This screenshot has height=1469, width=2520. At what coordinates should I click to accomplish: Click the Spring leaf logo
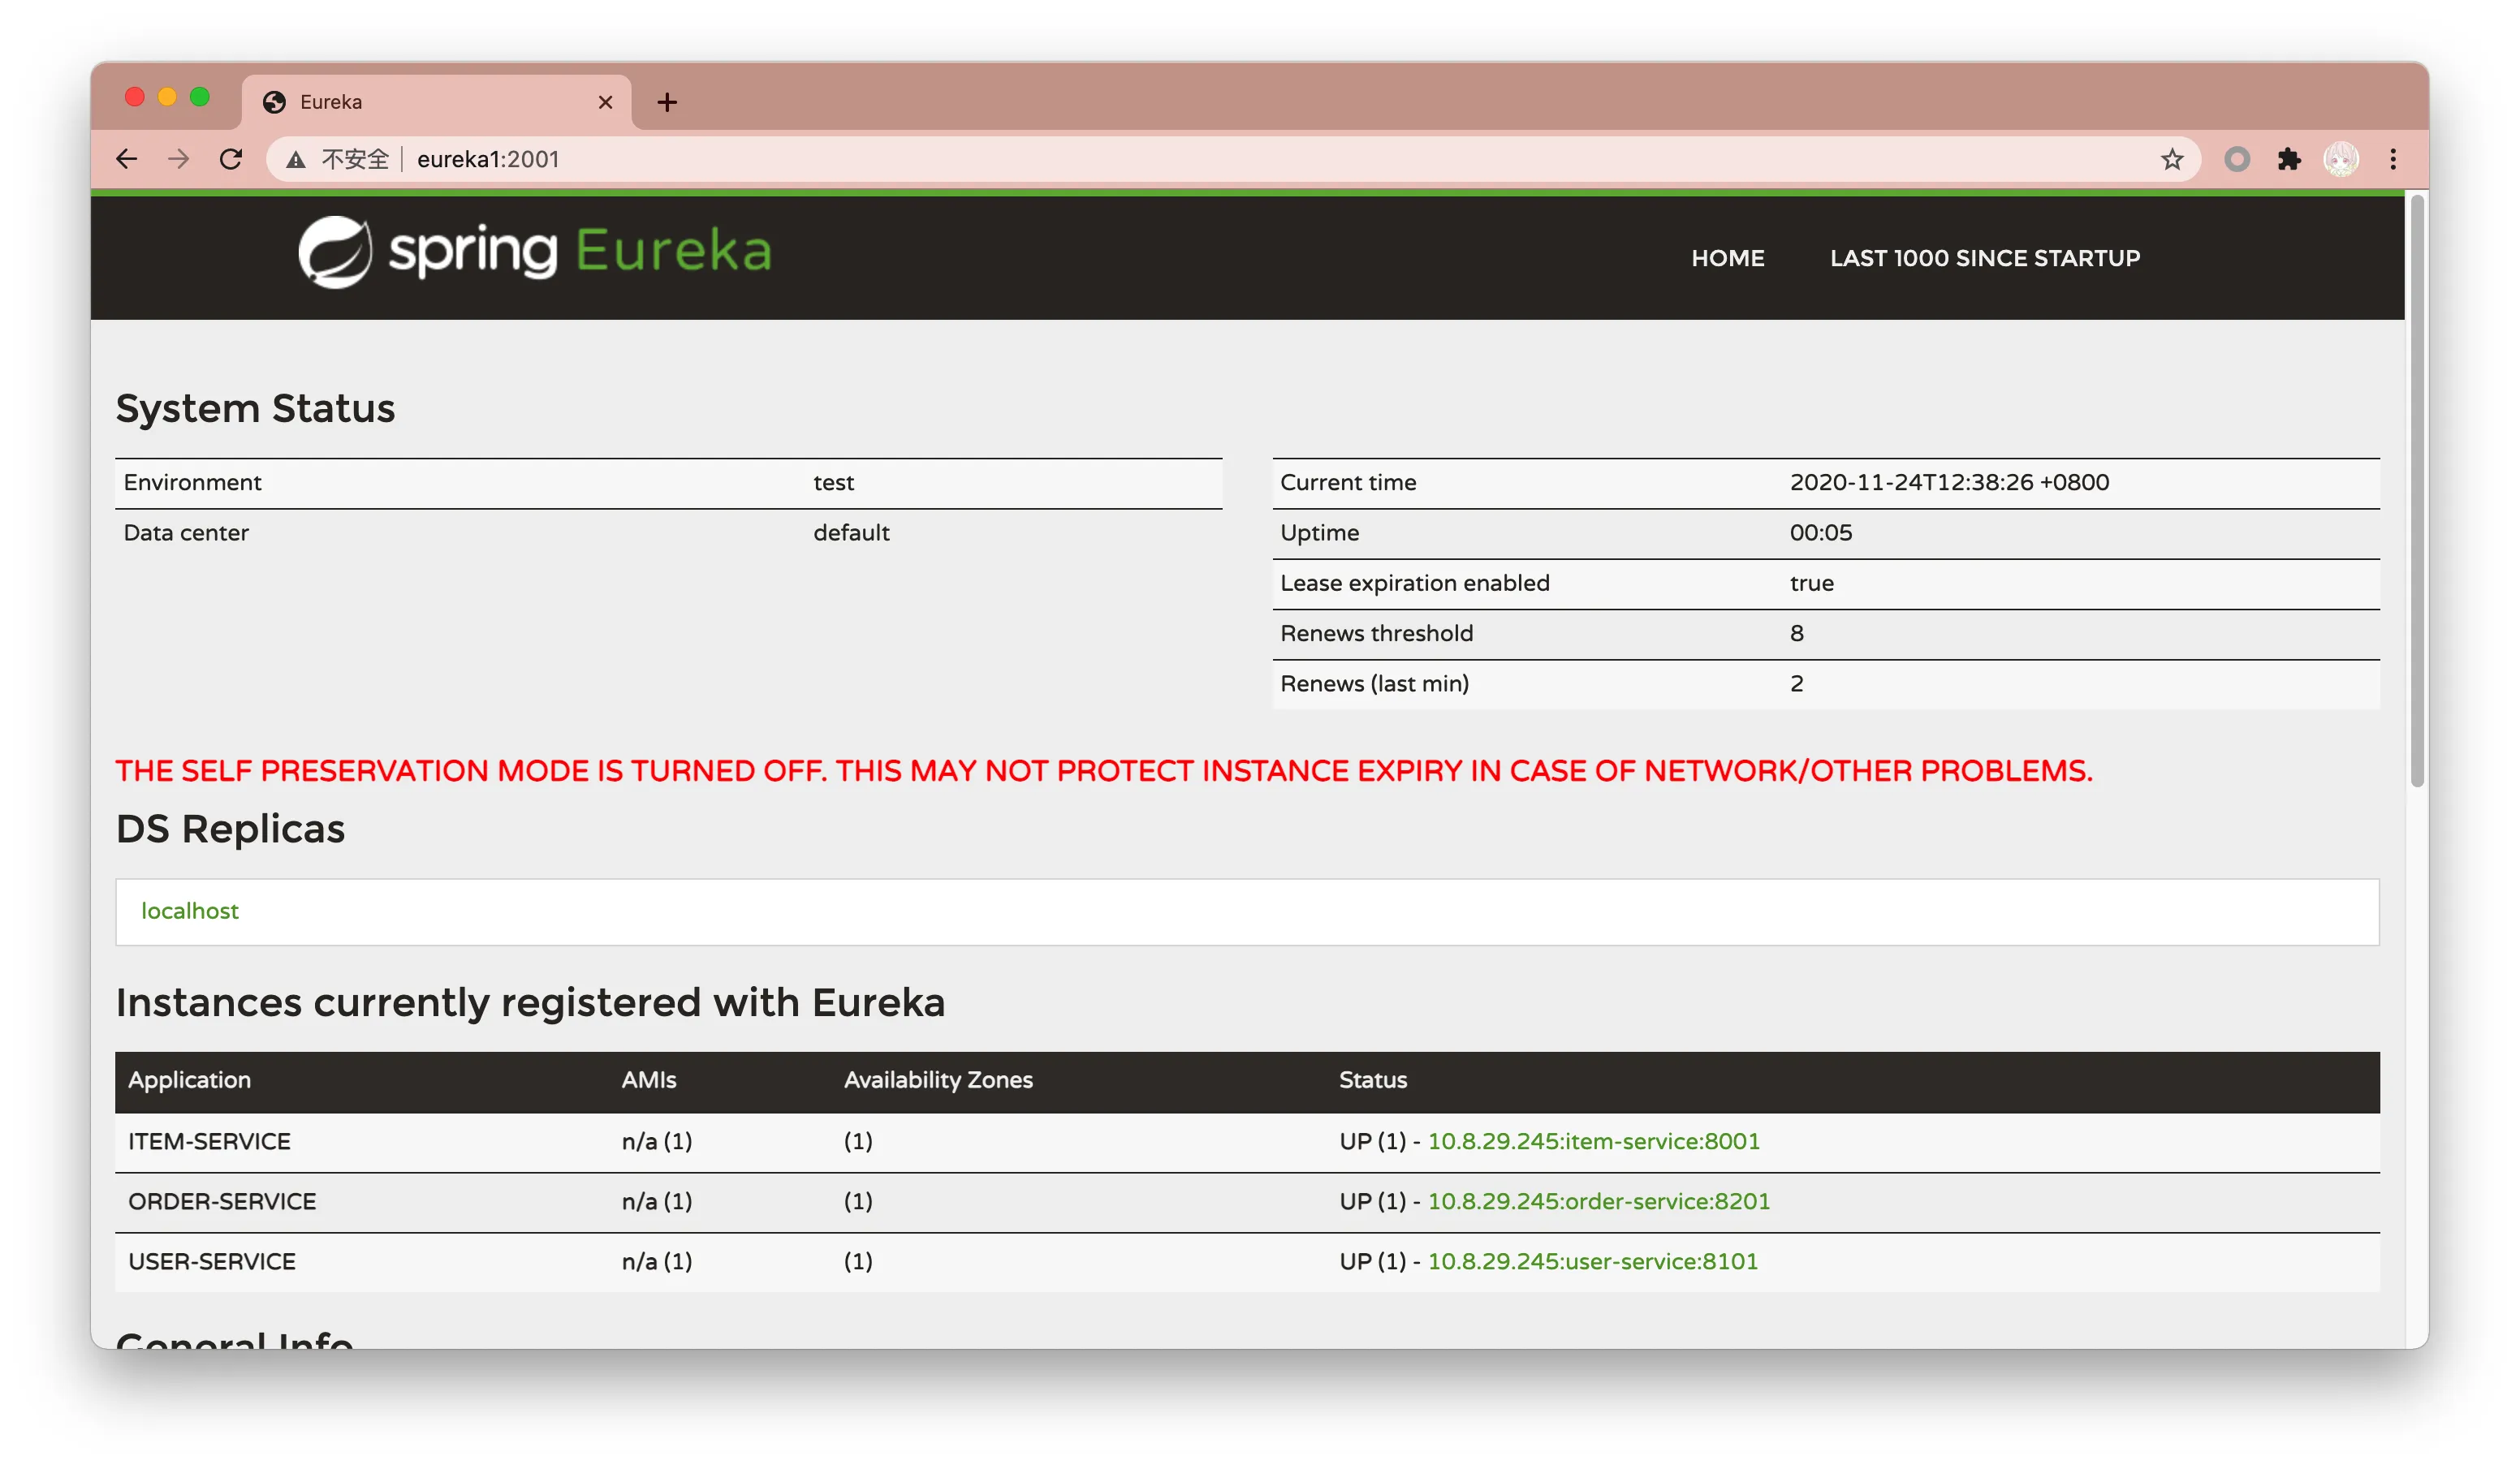point(335,252)
